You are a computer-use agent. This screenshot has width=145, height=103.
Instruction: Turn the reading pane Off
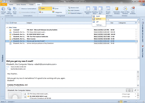[x=99, y=22]
